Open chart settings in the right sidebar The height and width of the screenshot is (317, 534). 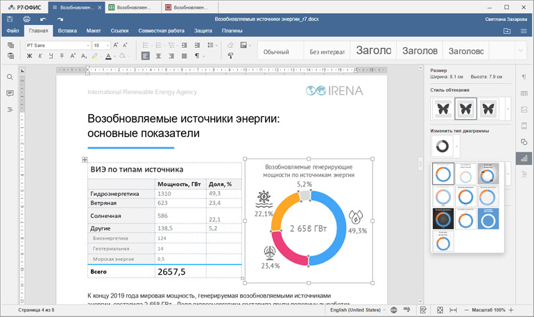pyautogui.click(x=524, y=158)
